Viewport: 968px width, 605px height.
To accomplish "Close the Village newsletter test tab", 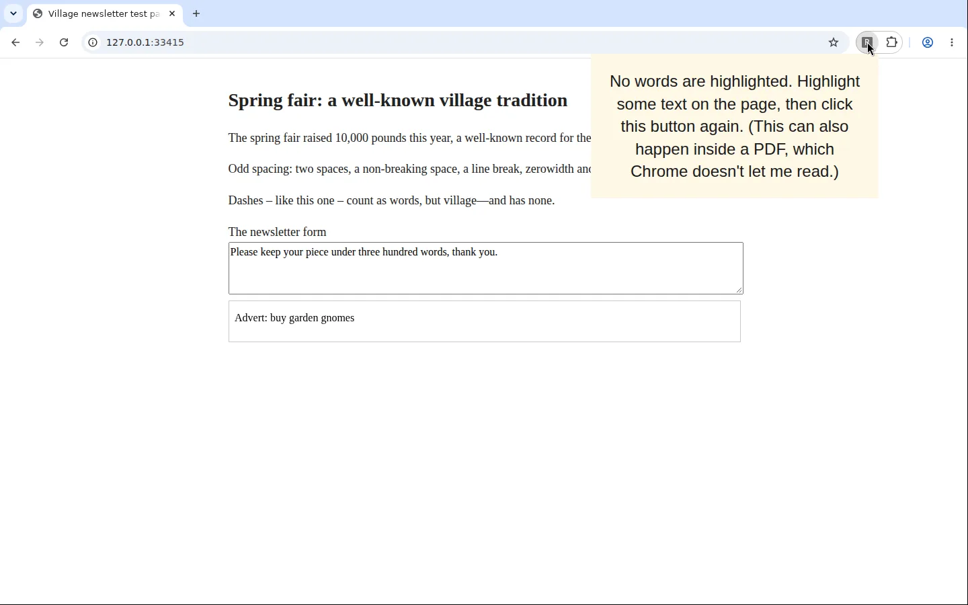I will pos(172,13).
